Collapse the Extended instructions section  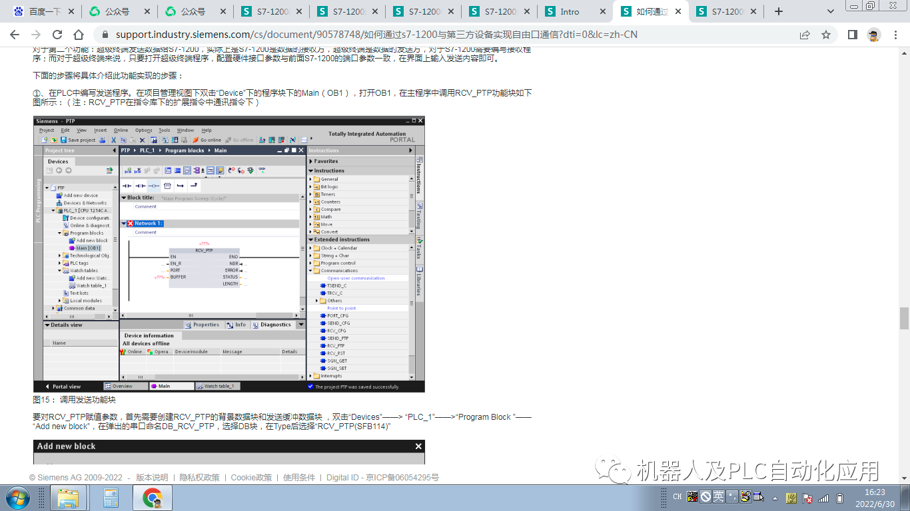pyautogui.click(x=311, y=240)
